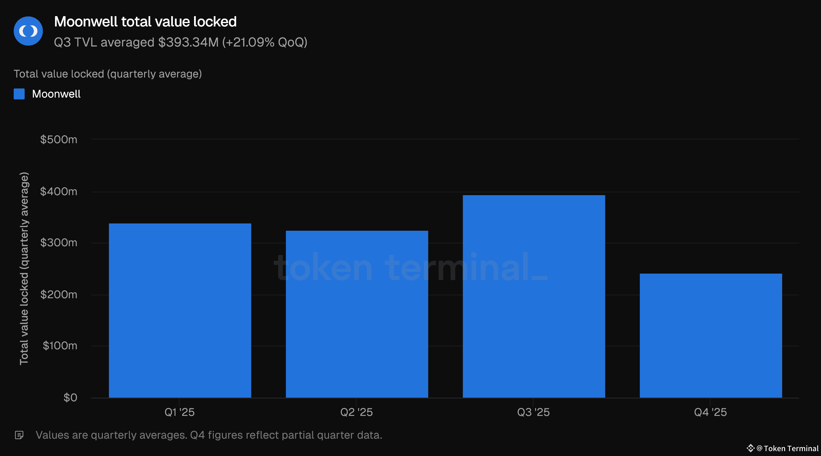821x456 pixels.
Task: Click the Q1 '25 axis label
Action: 179,412
